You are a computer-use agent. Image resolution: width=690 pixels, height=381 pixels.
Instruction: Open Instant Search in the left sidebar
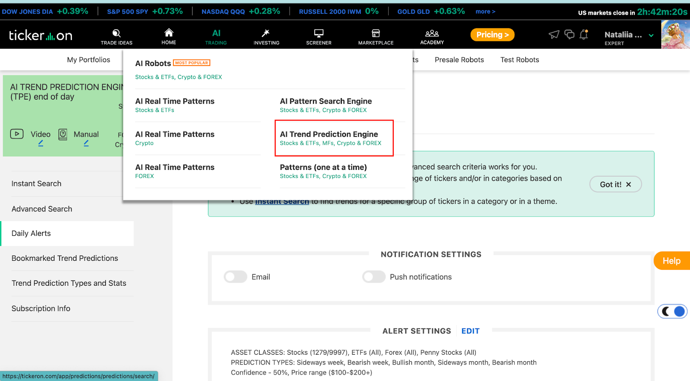(x=36, y=184)
